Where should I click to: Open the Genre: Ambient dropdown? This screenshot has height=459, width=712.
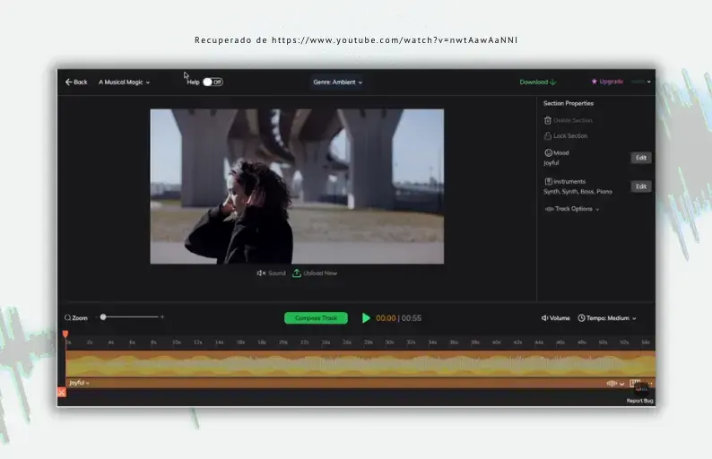tap(337, 82)
